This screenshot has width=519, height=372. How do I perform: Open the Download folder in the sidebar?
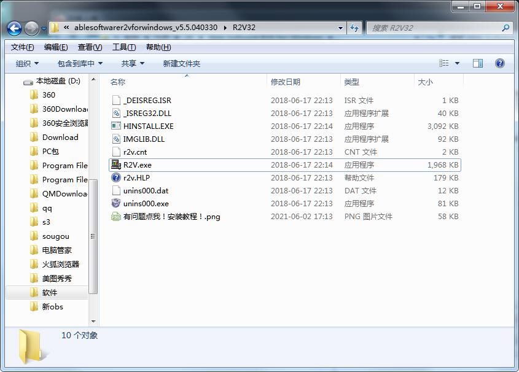point(54,138)
